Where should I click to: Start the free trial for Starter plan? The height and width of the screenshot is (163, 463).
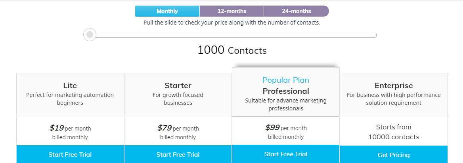pos(178,154)
